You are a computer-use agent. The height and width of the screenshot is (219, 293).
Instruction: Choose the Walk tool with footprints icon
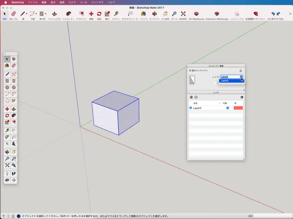(x=14, y=174)
